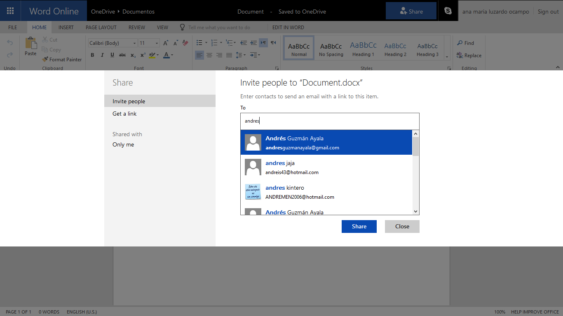Click the Center alignment icon
Image resolution: width=563 pixels, height=316 pixels.
pyautogui.click(x=209, y=55)
